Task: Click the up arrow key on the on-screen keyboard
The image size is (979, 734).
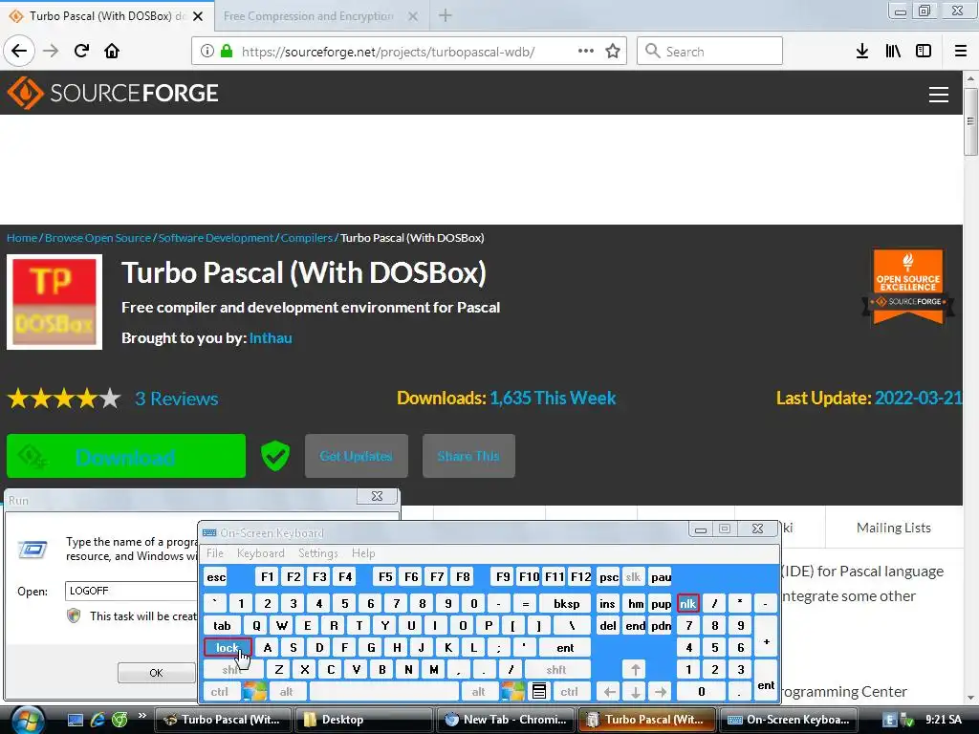Action: [x=635, y=670]
